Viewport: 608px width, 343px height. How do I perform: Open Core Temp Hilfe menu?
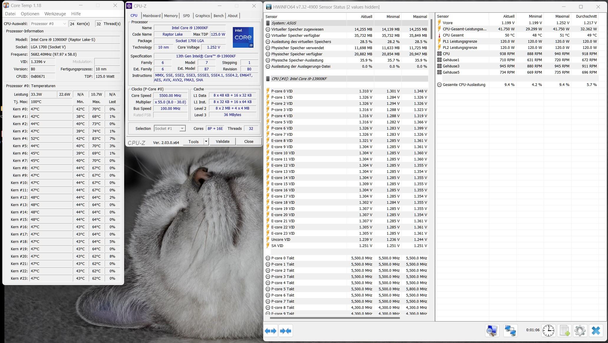[x=76, y=14]
